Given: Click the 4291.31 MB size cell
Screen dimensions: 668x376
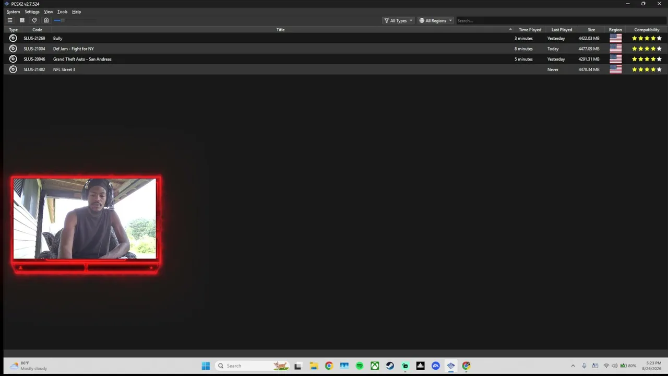Looking at the screenshot, I should 589,59.
